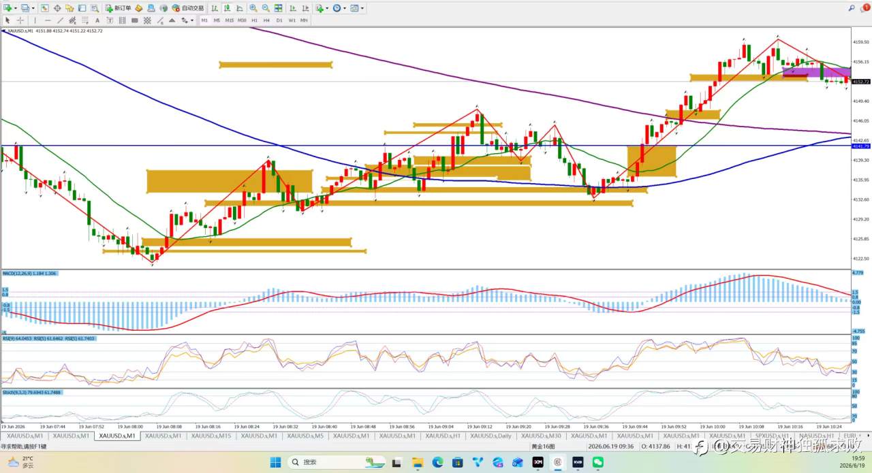Expand the periodicity clock dropdown

(x=345, y=8)
